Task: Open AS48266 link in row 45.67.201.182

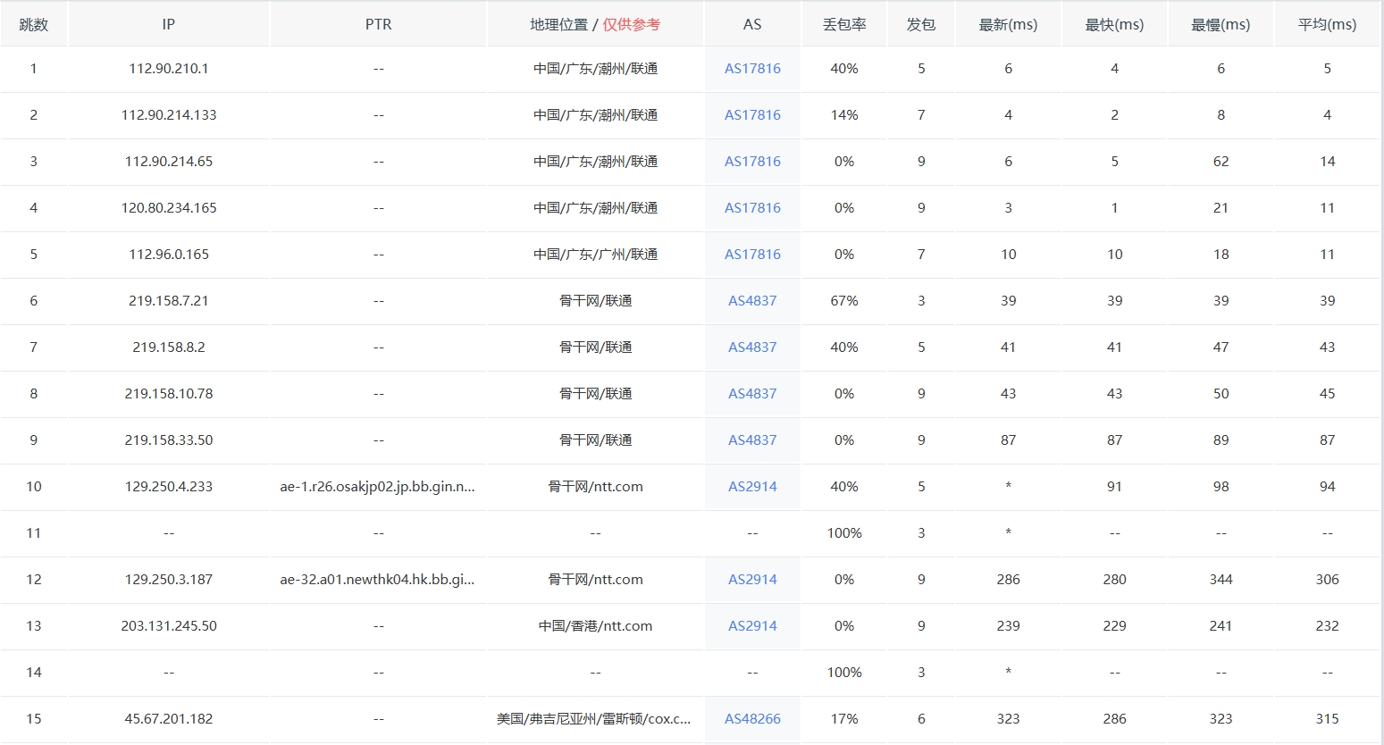Action: click(x=752, y=719)
